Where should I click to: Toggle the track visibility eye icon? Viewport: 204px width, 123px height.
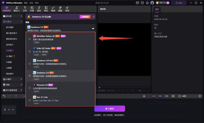[9, 110]
